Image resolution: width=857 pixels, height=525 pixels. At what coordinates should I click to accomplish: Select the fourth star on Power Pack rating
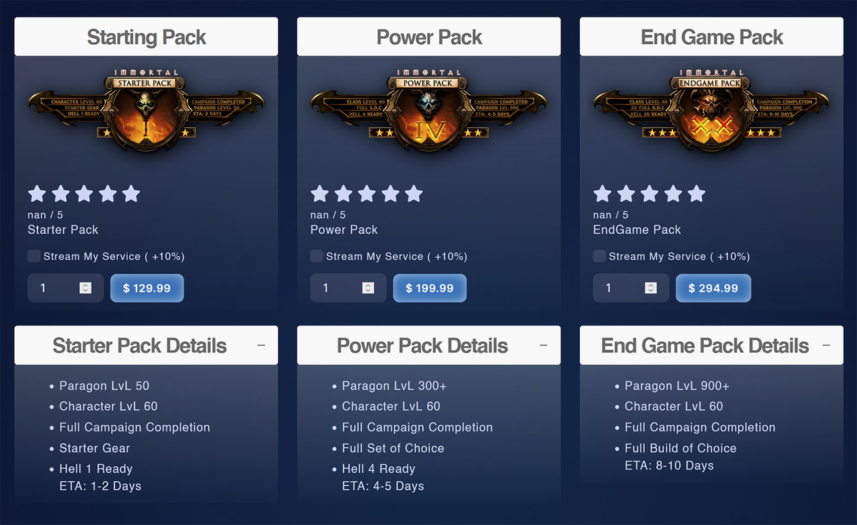click(x=390, y=194)
